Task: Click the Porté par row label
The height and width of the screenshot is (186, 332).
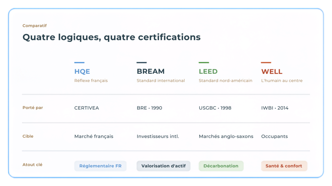Action: (x=33, y=108)
